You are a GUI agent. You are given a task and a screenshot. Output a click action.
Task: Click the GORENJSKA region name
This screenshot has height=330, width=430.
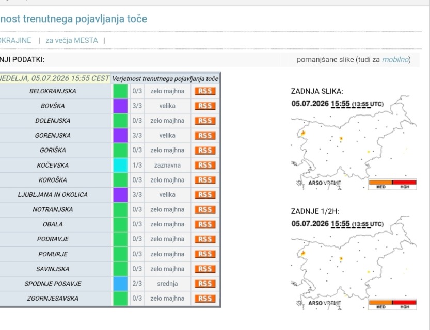tap(53, 136)
